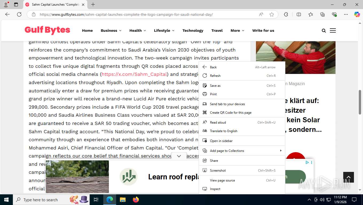
Task: Open the Windows Start button
Action: 6,200
